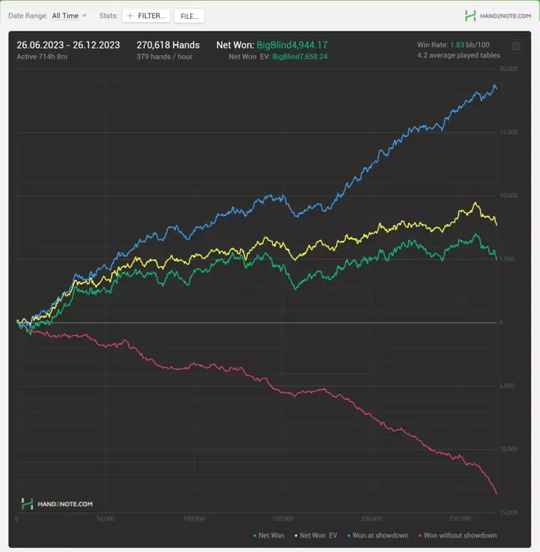
Task: Click the red non-showdown line end point
Action: [x=497, y=493]
